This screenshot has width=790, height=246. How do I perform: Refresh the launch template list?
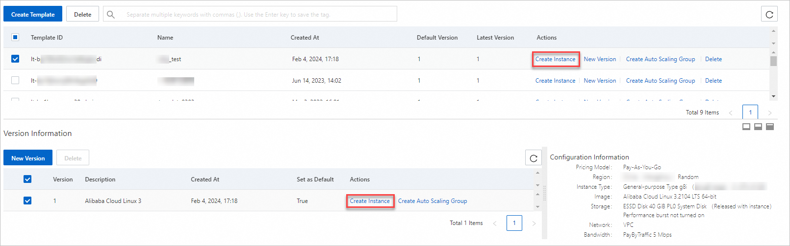[x=769, y=14]
